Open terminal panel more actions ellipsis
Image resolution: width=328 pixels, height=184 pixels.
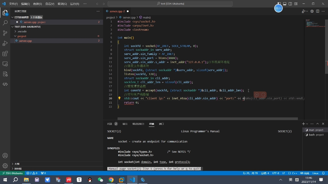coord(312,124)
